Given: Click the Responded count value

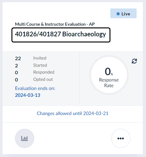Looking at the screenshot, I should 17,73.
